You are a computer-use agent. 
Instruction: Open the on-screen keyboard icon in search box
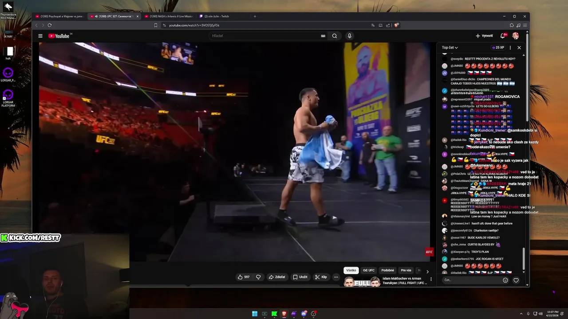coord(323,36)
